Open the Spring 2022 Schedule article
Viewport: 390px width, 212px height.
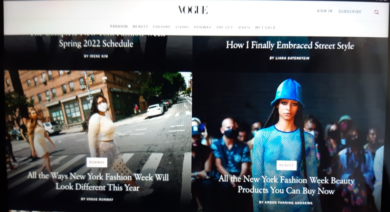(x=96, y=43)
